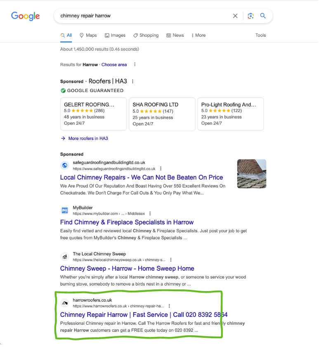330x351 pixels.
Task: Open Chimney Sweep - Harrow - Home Sweep Home
Action: [127, 268]
